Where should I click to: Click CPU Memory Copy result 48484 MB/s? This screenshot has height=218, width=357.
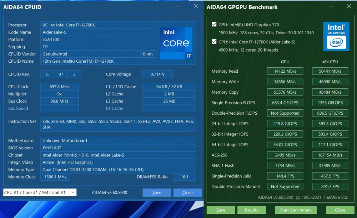330,92
